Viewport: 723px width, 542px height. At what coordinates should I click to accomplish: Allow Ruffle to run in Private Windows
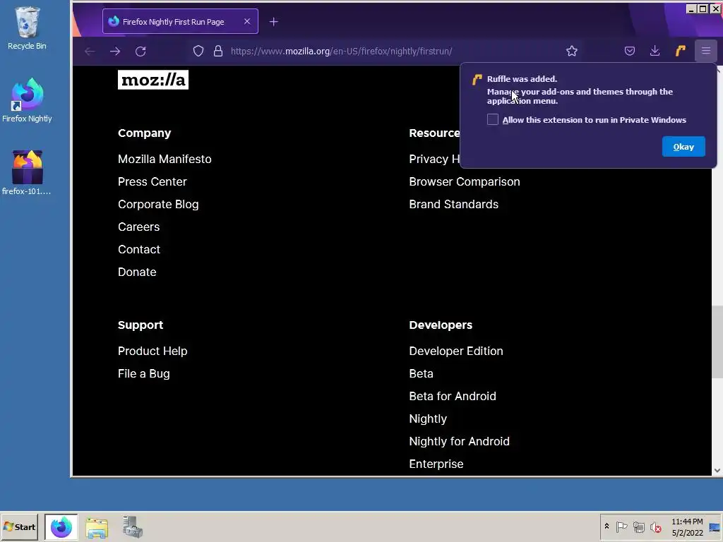(492, 120)
